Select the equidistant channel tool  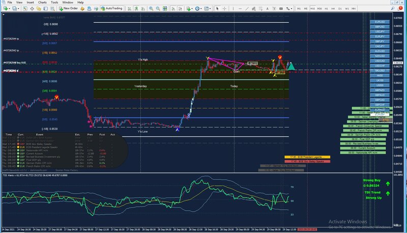pos(253,9)
